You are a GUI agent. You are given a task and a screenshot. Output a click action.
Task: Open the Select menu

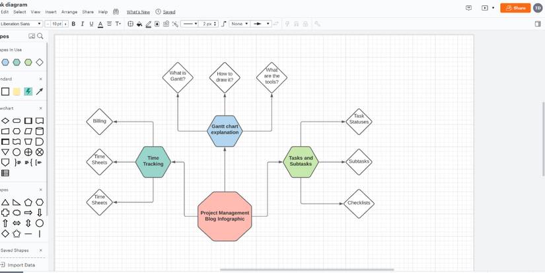pyautogui.click(x=20, y=12)
